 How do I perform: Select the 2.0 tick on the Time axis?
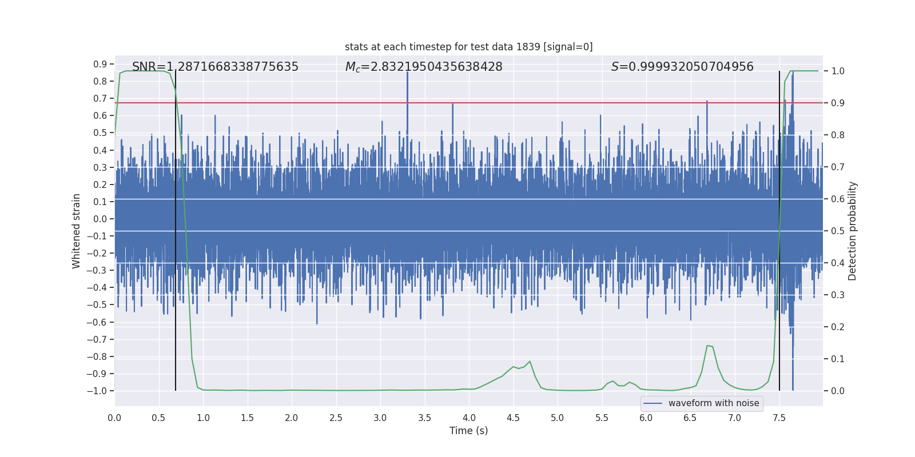[x=292, y=418]
